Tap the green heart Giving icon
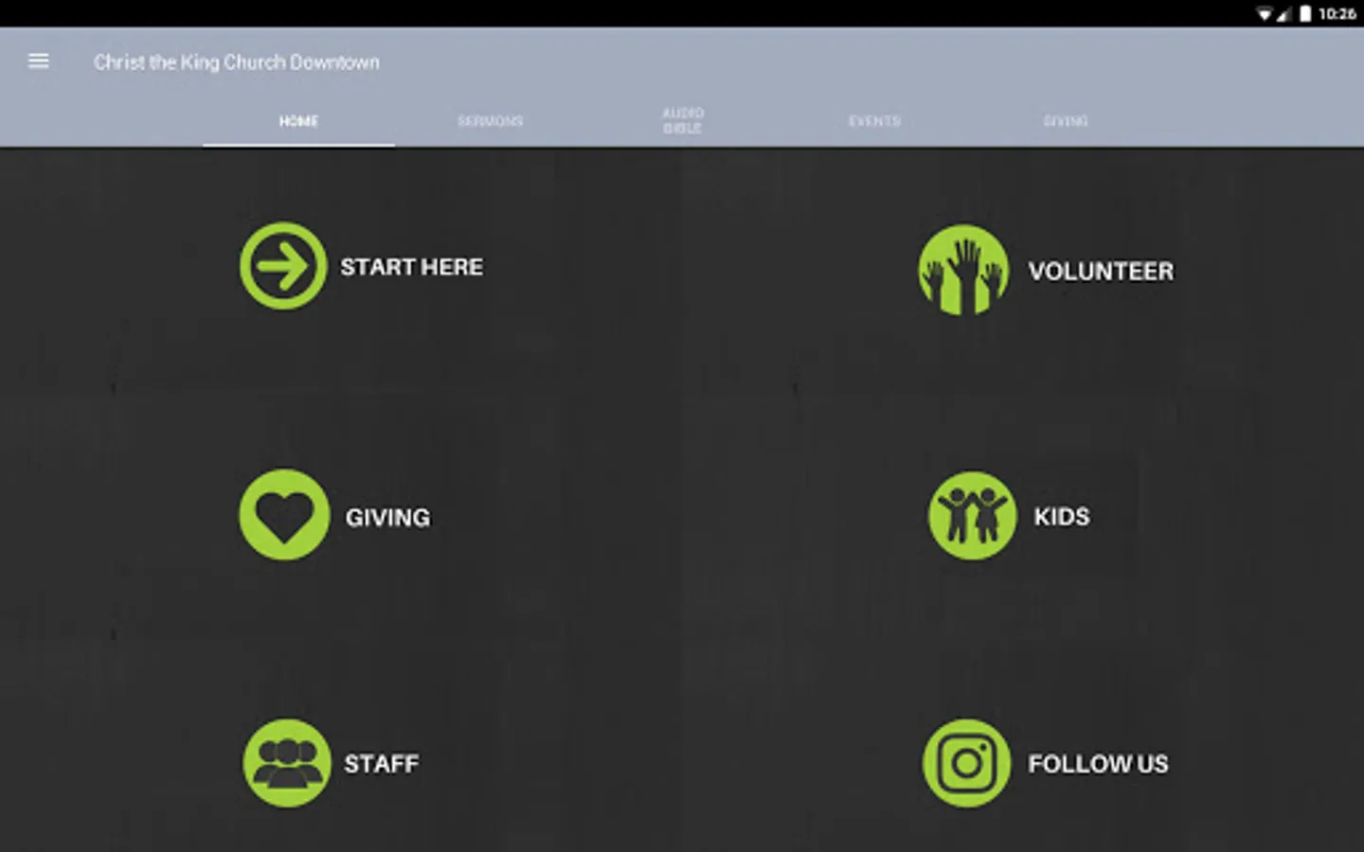Viewport: 1364px width, 852px height. click(x=284, y=515)
